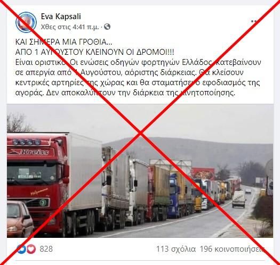Click the ΚΑΙ ΣΗΜΕΡΑ ΜΙΑ ΓΡΟΘΙΑ headline text
280x265 pixels.
[x=64, y=42]
